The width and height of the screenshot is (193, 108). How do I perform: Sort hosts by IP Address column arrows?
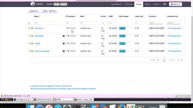[76, 16]
